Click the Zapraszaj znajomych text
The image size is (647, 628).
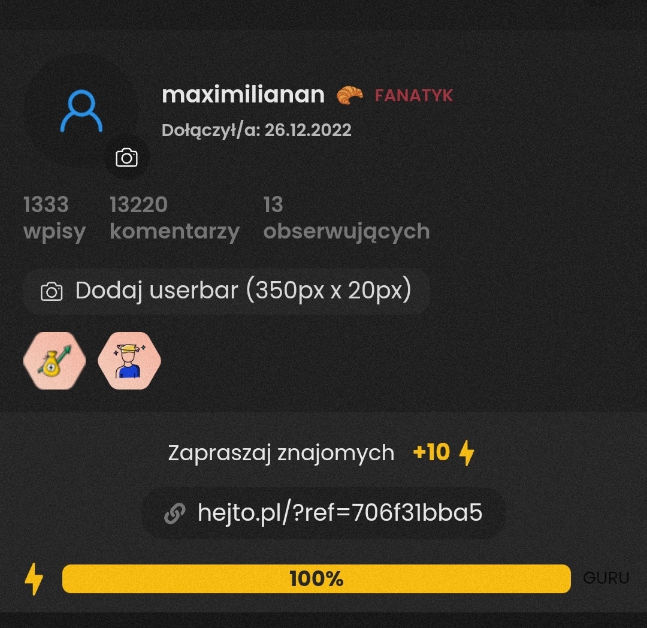click(x=281, y=454)
